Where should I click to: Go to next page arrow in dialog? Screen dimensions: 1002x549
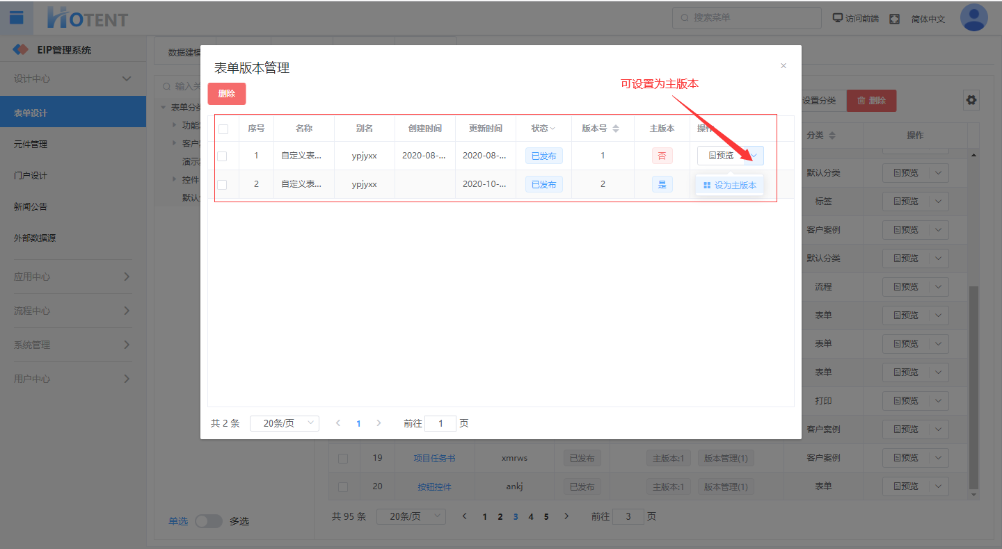(x=379, y=423)
